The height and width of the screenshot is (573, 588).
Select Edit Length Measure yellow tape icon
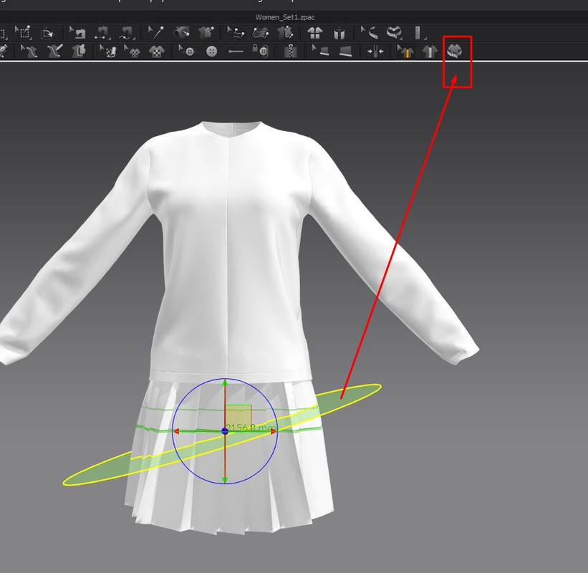(x=406, y=52)
